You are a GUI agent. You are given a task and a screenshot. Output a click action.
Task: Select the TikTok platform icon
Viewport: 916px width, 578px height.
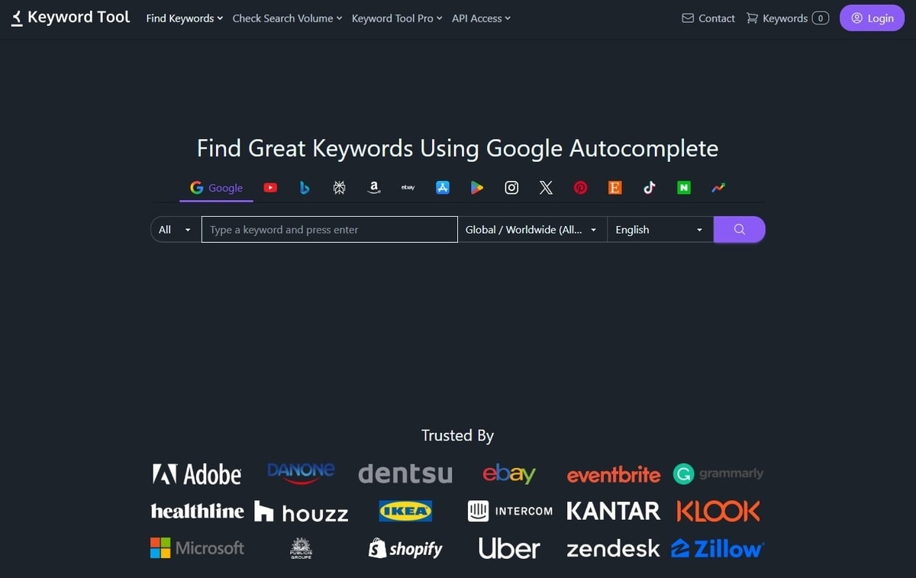coord(649,187)
